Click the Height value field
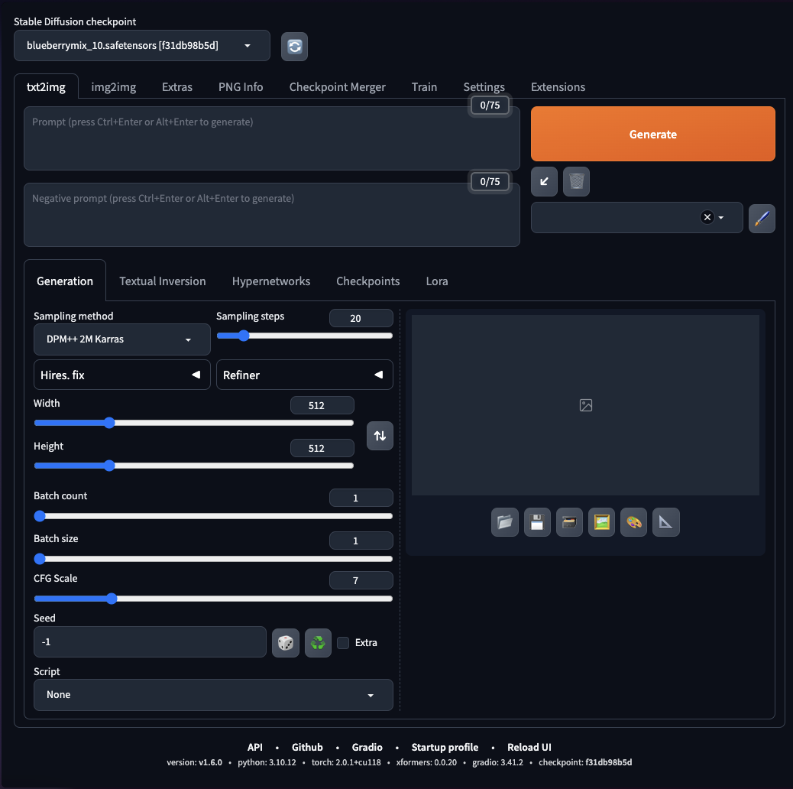The height and width of the screenshot is (789, 793). pyautogui.click(x=322, y=448)
